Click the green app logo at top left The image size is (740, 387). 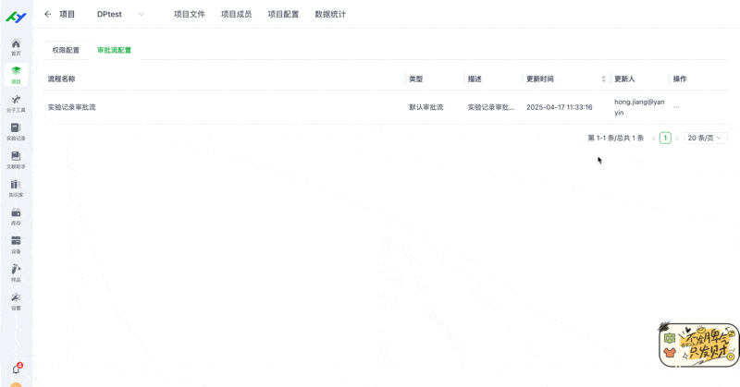click(x=16, y=17)
